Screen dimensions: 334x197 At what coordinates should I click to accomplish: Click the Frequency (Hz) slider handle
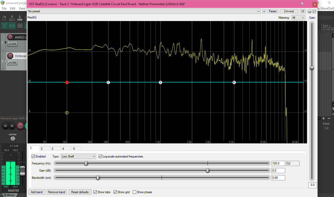(86, 163)
